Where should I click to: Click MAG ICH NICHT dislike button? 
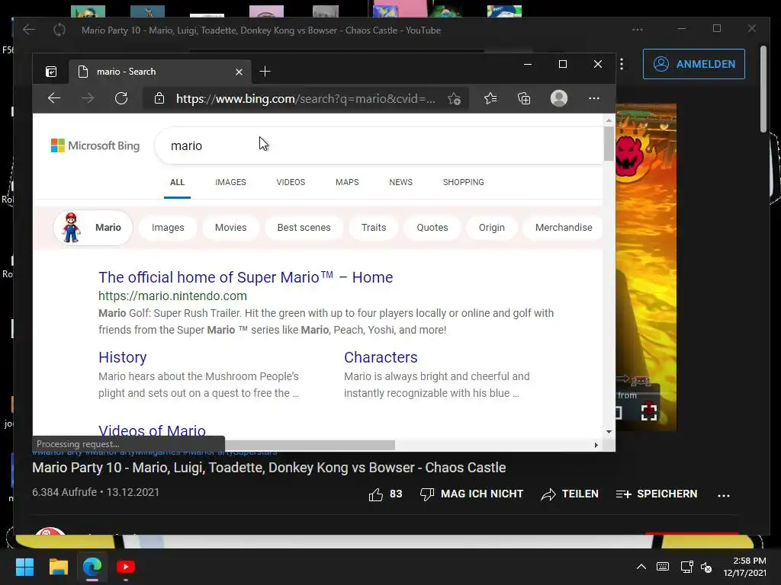tap(471, 494)
